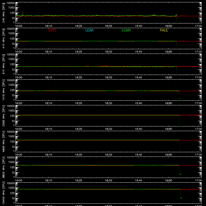The image size is (206, 206).
Task: Click the 10000 y-axis value on the 245 MHz plot
Action: tap(11, 3)
